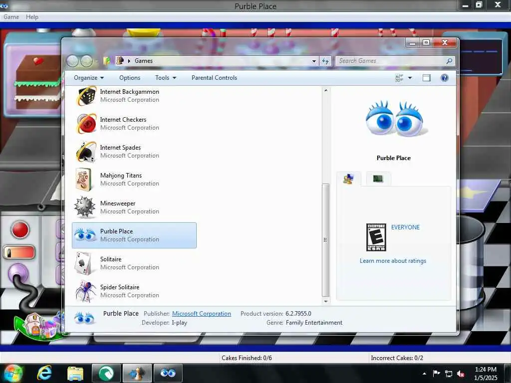Click the Purble Place icon in details pane
The image size is (511, 383).
(x=84, y=318)
